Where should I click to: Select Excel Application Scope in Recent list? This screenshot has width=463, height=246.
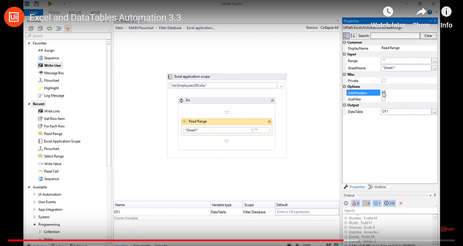(x=59, y=141)
